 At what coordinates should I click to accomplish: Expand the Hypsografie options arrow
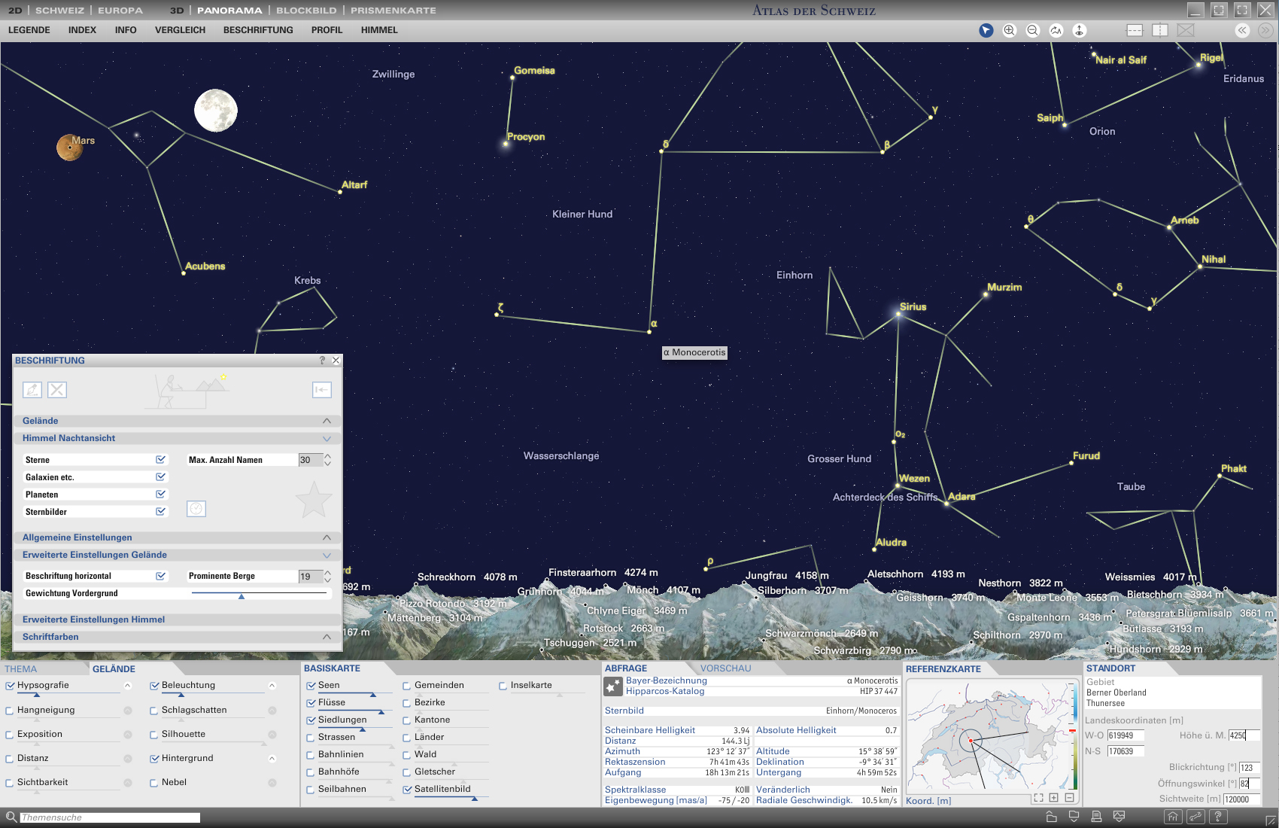(128, 686)
